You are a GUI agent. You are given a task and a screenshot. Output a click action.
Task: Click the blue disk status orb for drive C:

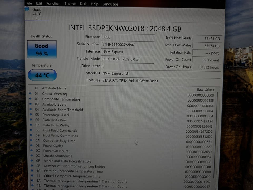[x=27, y=9]
